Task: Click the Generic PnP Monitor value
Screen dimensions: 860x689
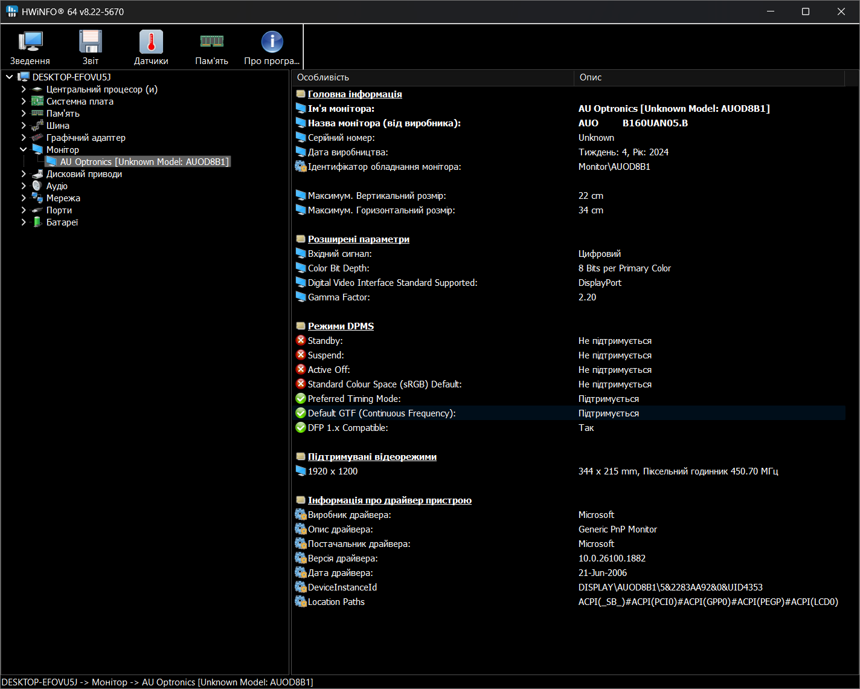Action: 617,529
